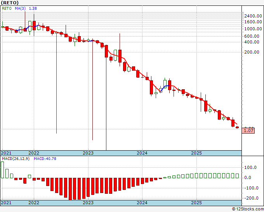264x212 pixels.
Task: Click 2022 on the price chart timeline
Action: coord(34,153)
